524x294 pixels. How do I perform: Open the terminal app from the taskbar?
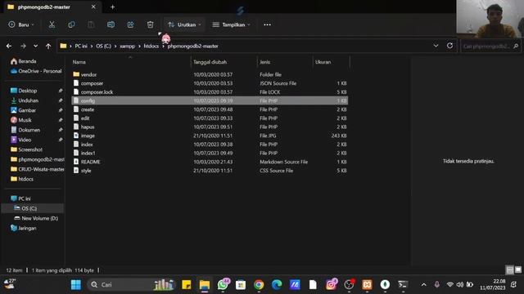403,285
